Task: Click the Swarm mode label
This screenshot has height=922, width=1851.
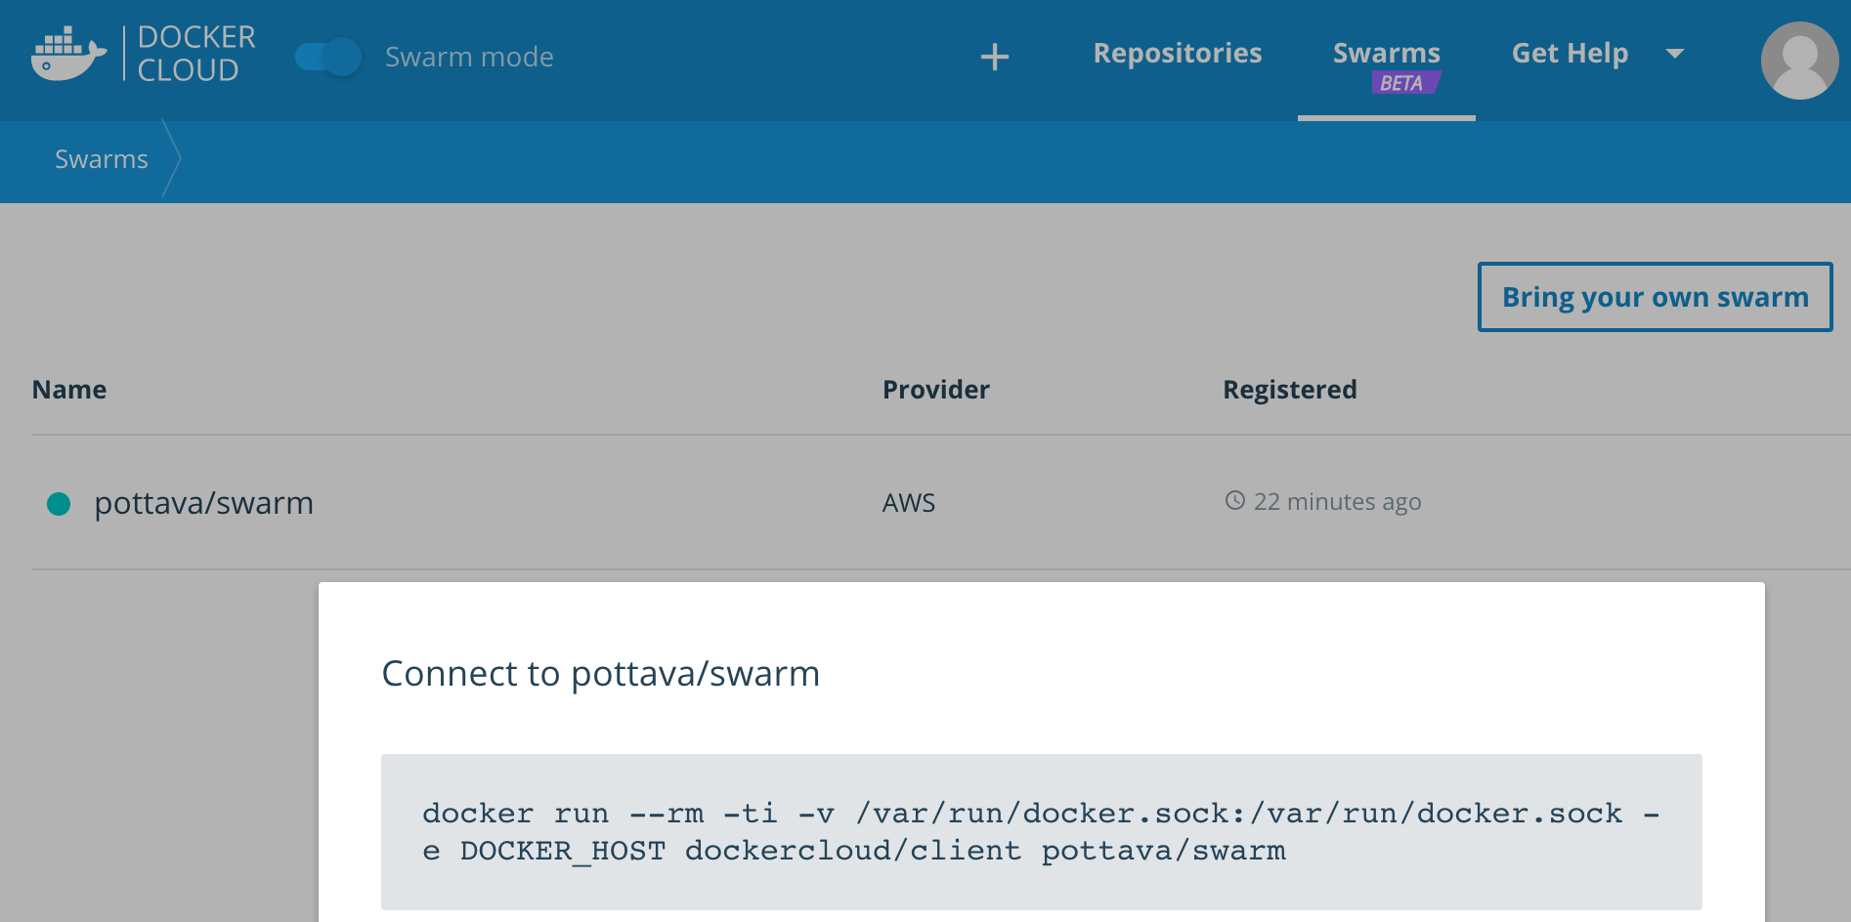Action: 469,57
